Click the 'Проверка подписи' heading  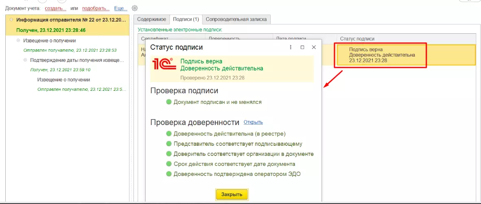pyautogui.click(x=184, y=91)
